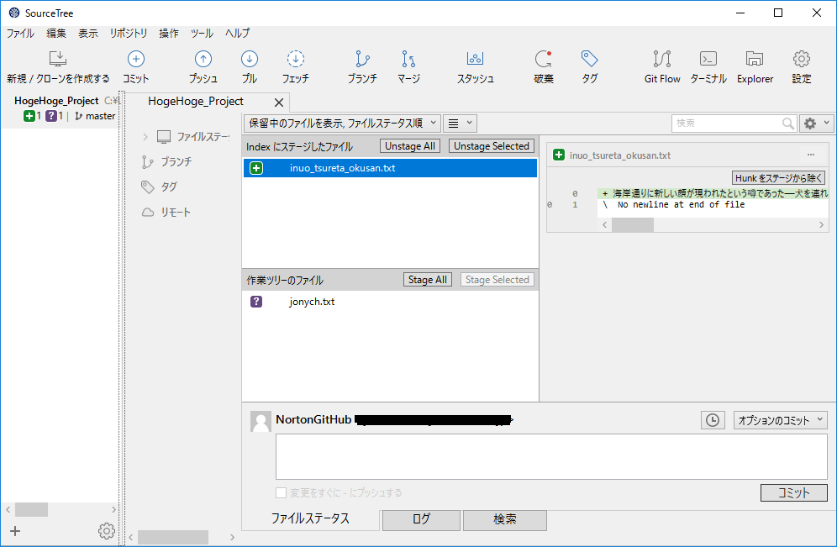Select jonych.txt in working tree
Screen dimensions: 837x547
click(x=390, y=302)
